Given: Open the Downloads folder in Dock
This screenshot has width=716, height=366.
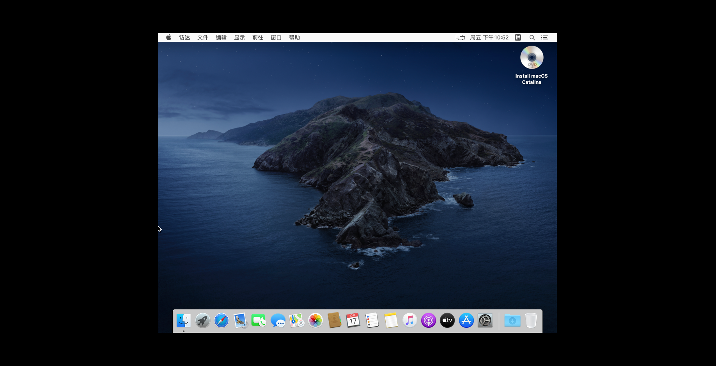Looking at the screenshot, I should point(512,321).
